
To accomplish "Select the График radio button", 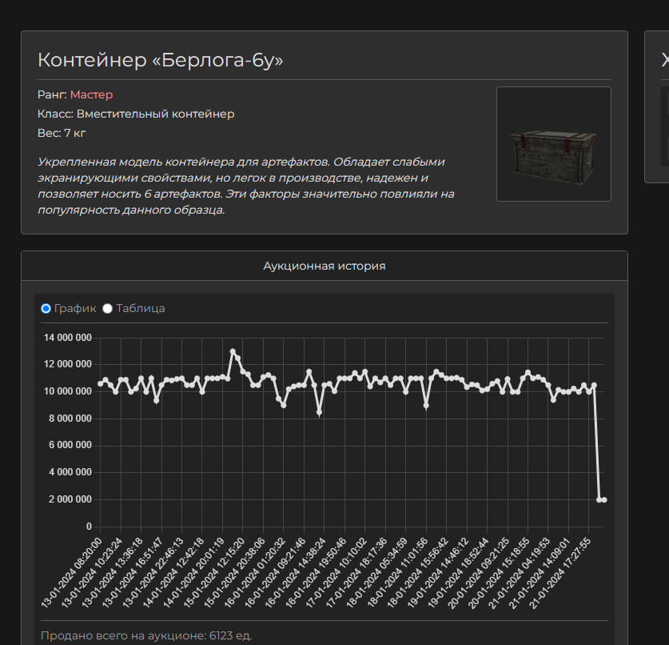I will click(46, 308).
